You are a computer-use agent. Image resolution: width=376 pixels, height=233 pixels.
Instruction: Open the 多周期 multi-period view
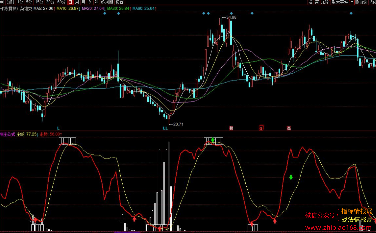[x=107, y=2]
